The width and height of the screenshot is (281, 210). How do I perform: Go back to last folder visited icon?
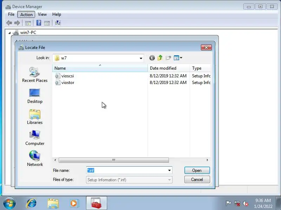tap(152, 58)
